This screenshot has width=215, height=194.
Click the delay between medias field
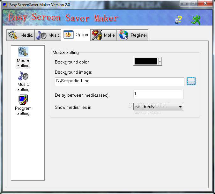[158, 94]
